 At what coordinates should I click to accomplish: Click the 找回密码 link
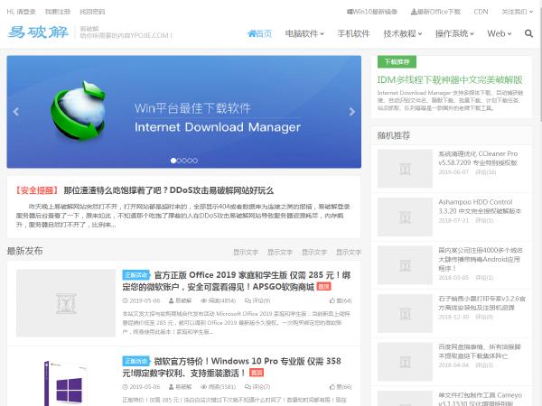pyautogui.click(x=92, y=12)
